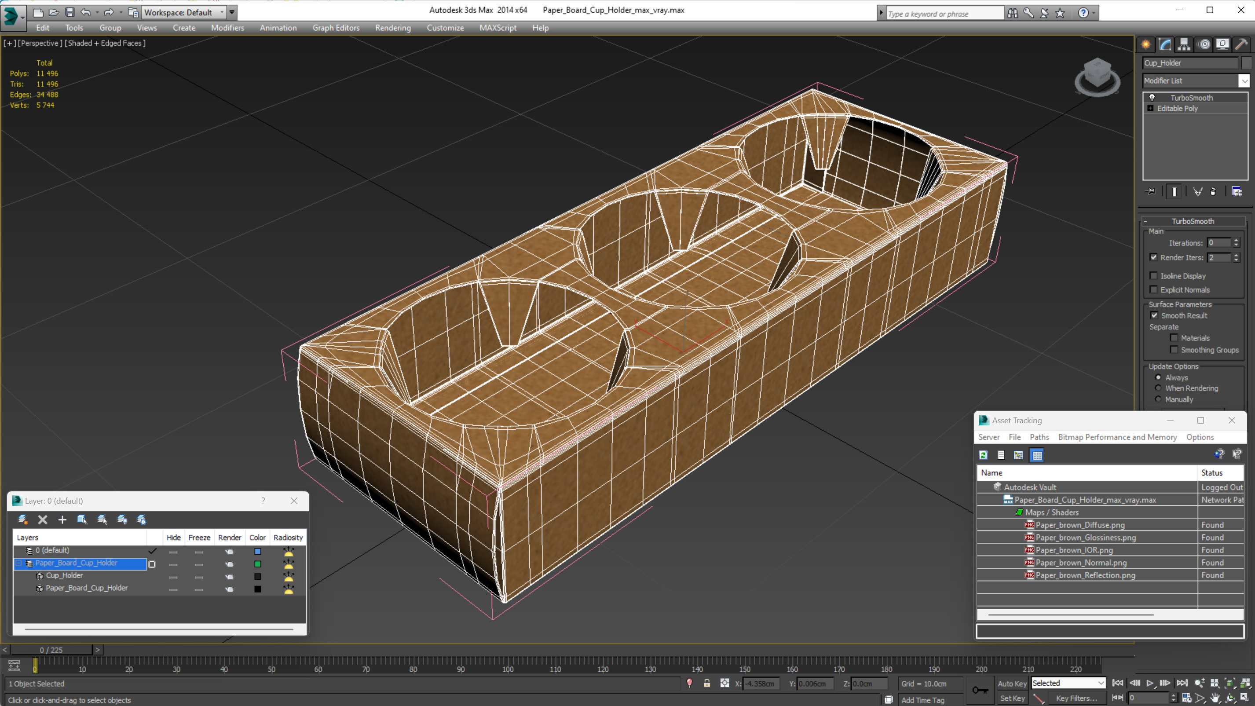Open the Hierarchy command panel tab
This screenshot has width=1255, height=706.
pos(1184,44)
